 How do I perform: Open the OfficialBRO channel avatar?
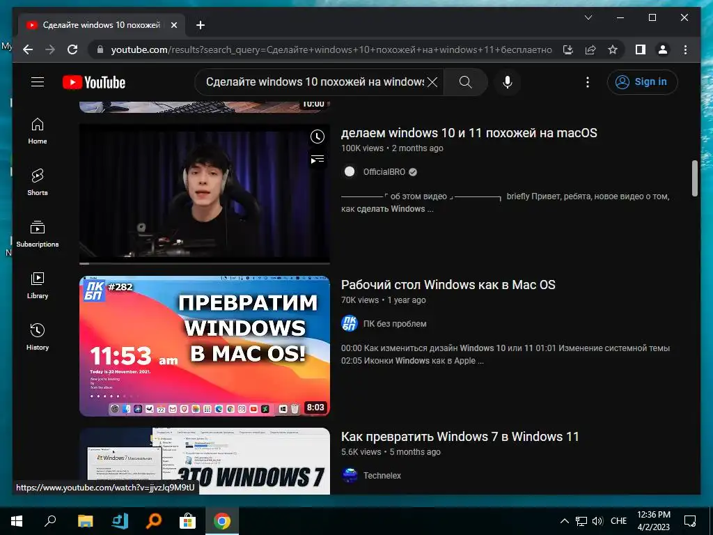350,171
